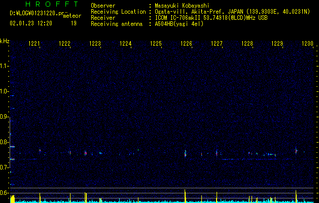This screenshot has height=203, width=319.
Task: Click the 1229 time axis marker
Action: 277,44
